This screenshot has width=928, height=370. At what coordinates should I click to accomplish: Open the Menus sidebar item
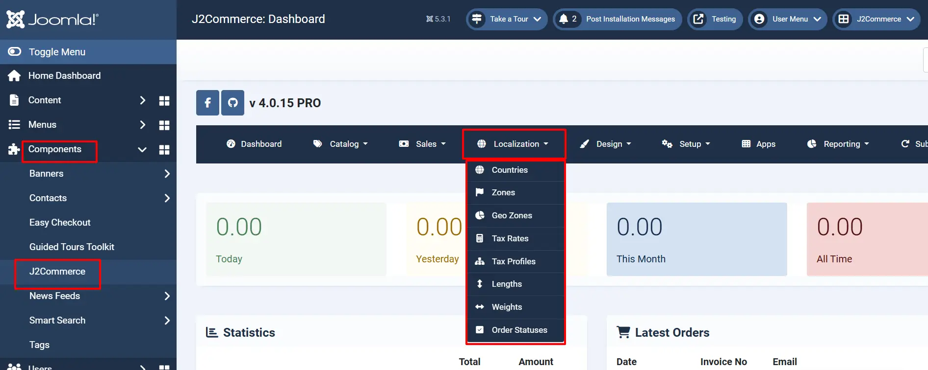(x=42, y=125)
